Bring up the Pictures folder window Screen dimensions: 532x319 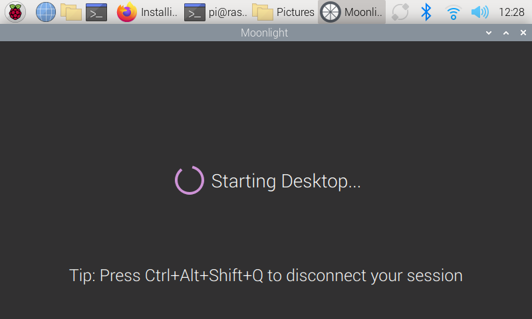pyautogui.click(x=283, y=12)
